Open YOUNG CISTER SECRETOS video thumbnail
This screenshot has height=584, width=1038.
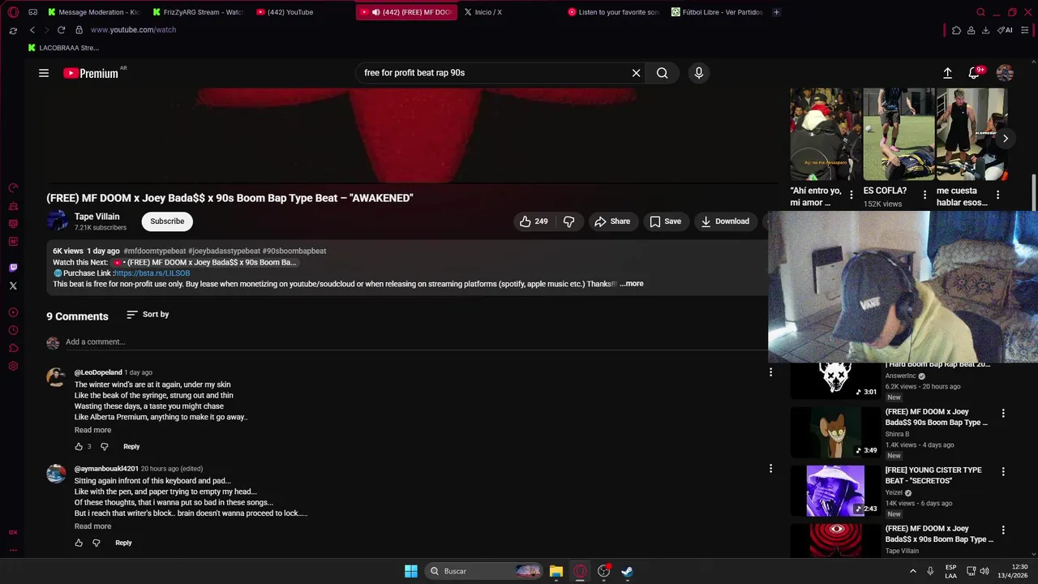tap(835, 491)
